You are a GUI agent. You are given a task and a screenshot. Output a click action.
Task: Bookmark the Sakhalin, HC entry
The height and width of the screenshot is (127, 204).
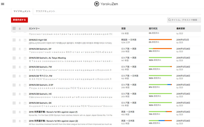point(20,94)
